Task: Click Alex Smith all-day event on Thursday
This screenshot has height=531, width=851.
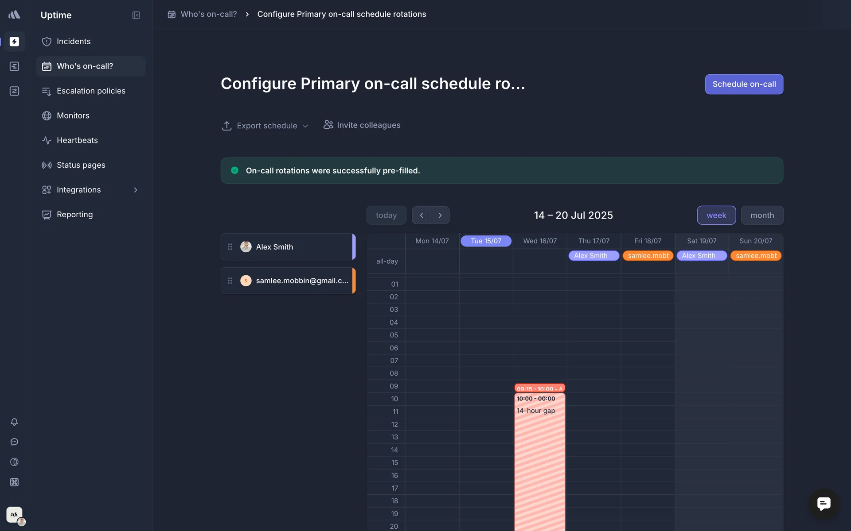Action: [593, 256]
